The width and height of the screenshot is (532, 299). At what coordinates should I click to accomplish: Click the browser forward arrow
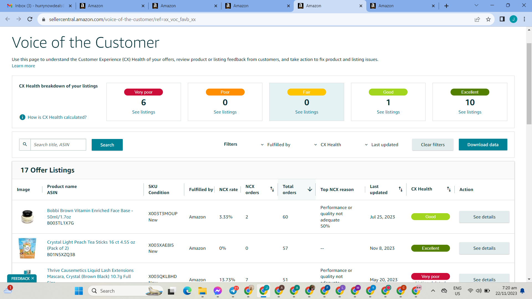(x=19, y=19)
